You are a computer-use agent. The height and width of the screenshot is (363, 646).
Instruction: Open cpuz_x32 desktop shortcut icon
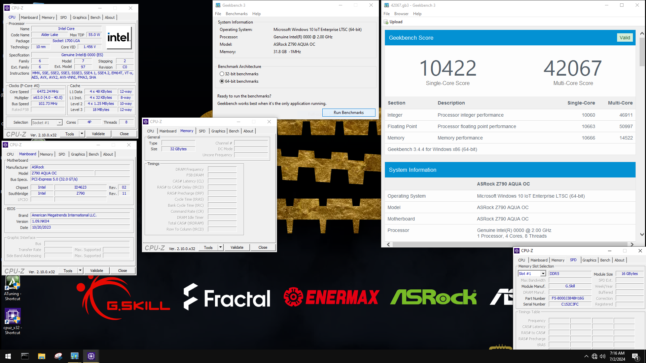pyautogui.click(x=12, y=322)
